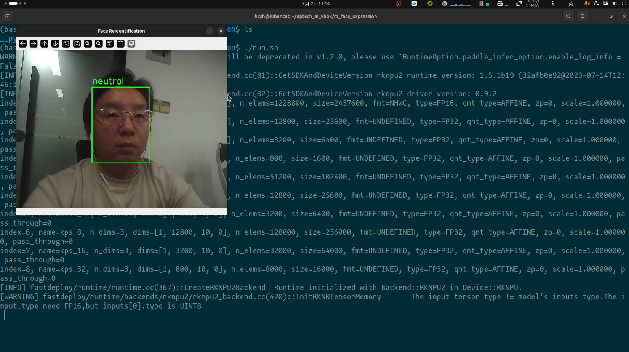Open the power menu icon
This screenshot has width=629, height=352.
624,3
